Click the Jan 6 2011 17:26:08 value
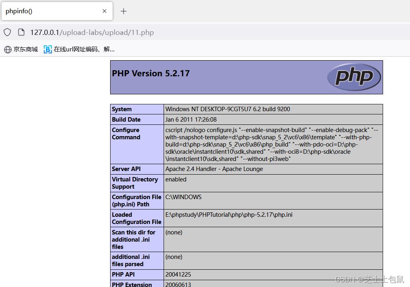Viewport: 410px width, 287px height. pos(191,120)
